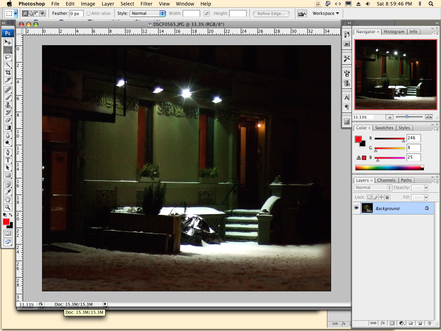Open the Style dropdown set to Normal
The height and width of the screenshot is (331, 441).
click(x=147, y=13)
